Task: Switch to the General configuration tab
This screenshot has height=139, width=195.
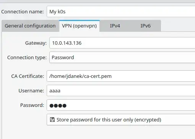Action: [30, 26]
